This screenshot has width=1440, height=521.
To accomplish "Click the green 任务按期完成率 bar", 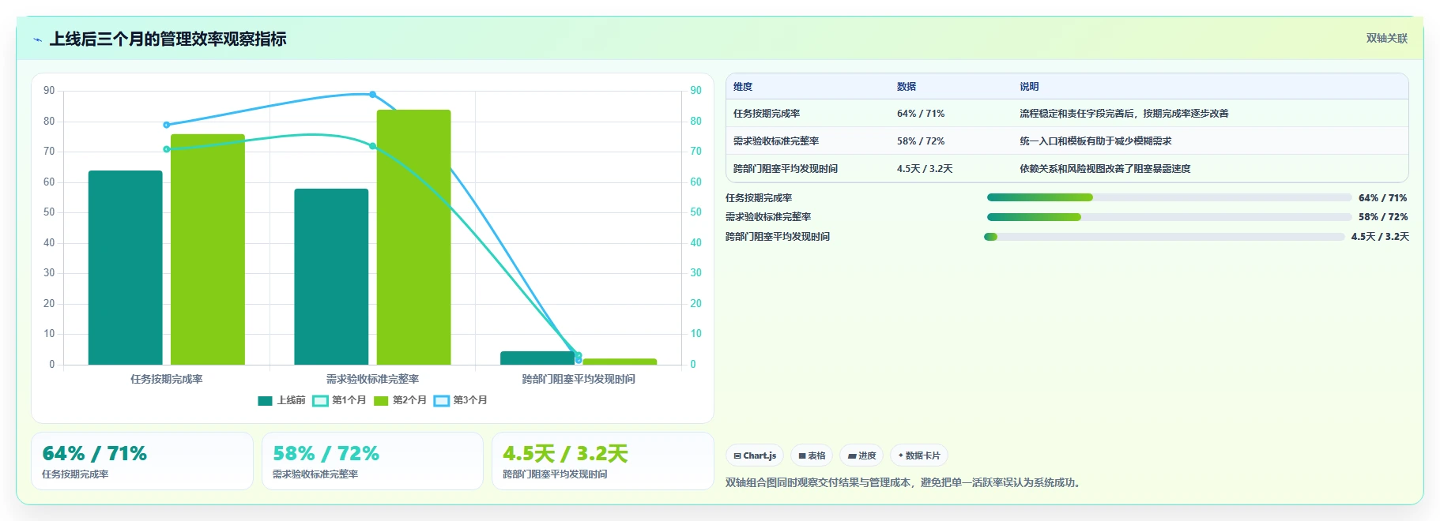I will click(208, 249).
